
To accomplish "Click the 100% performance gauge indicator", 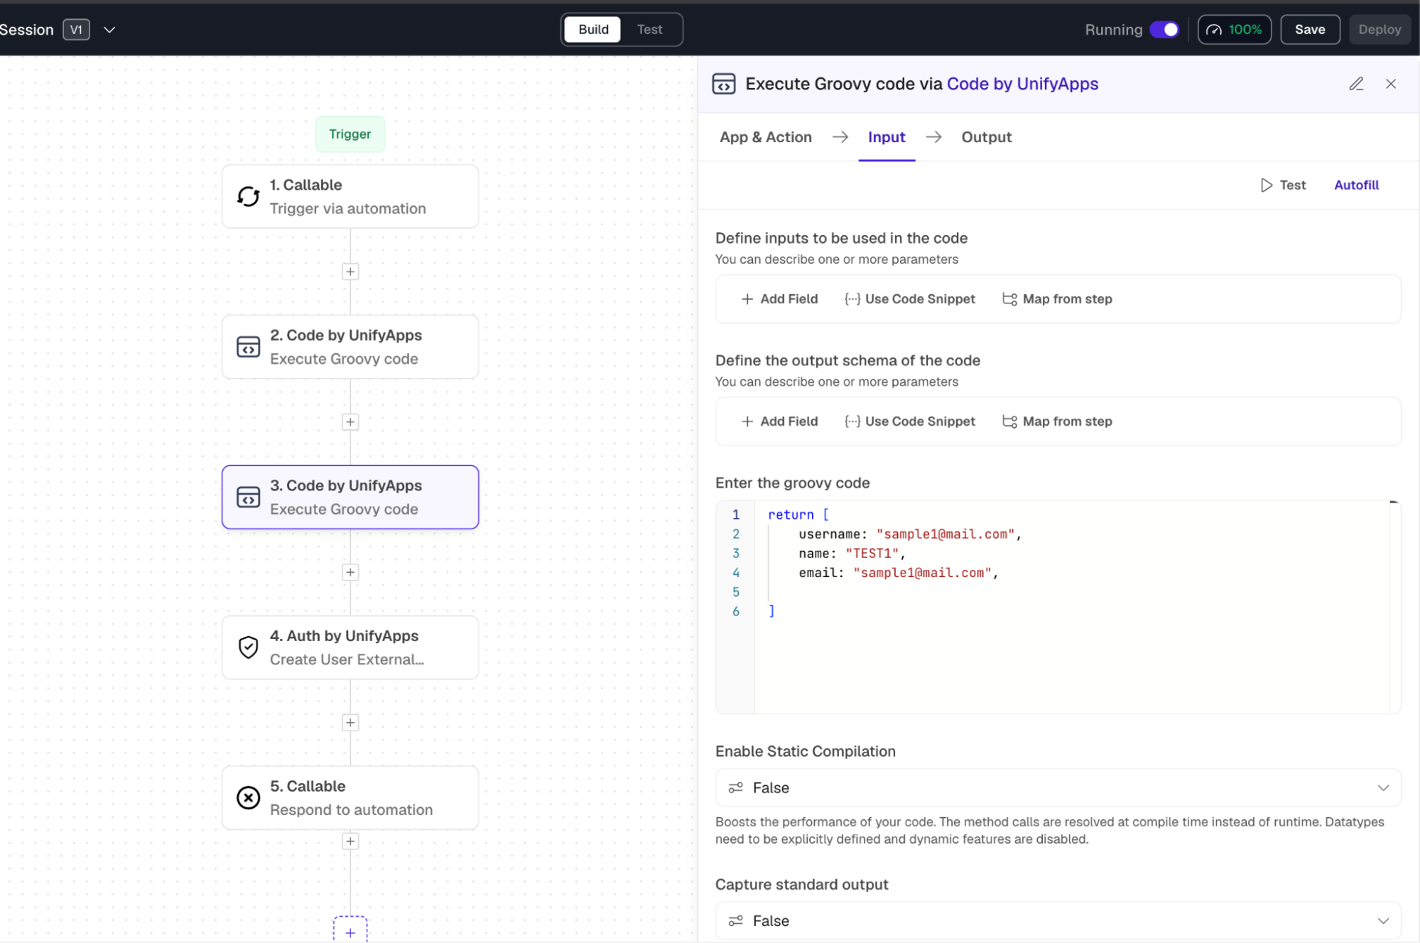I will 1235,30.
